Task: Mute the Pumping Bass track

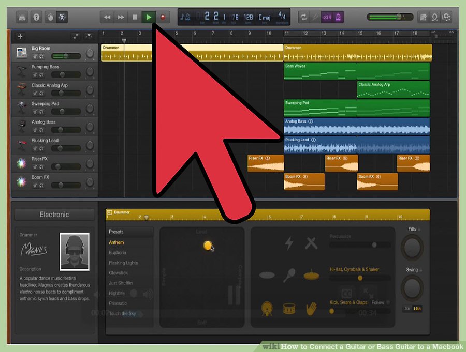Action: (35, 75)
